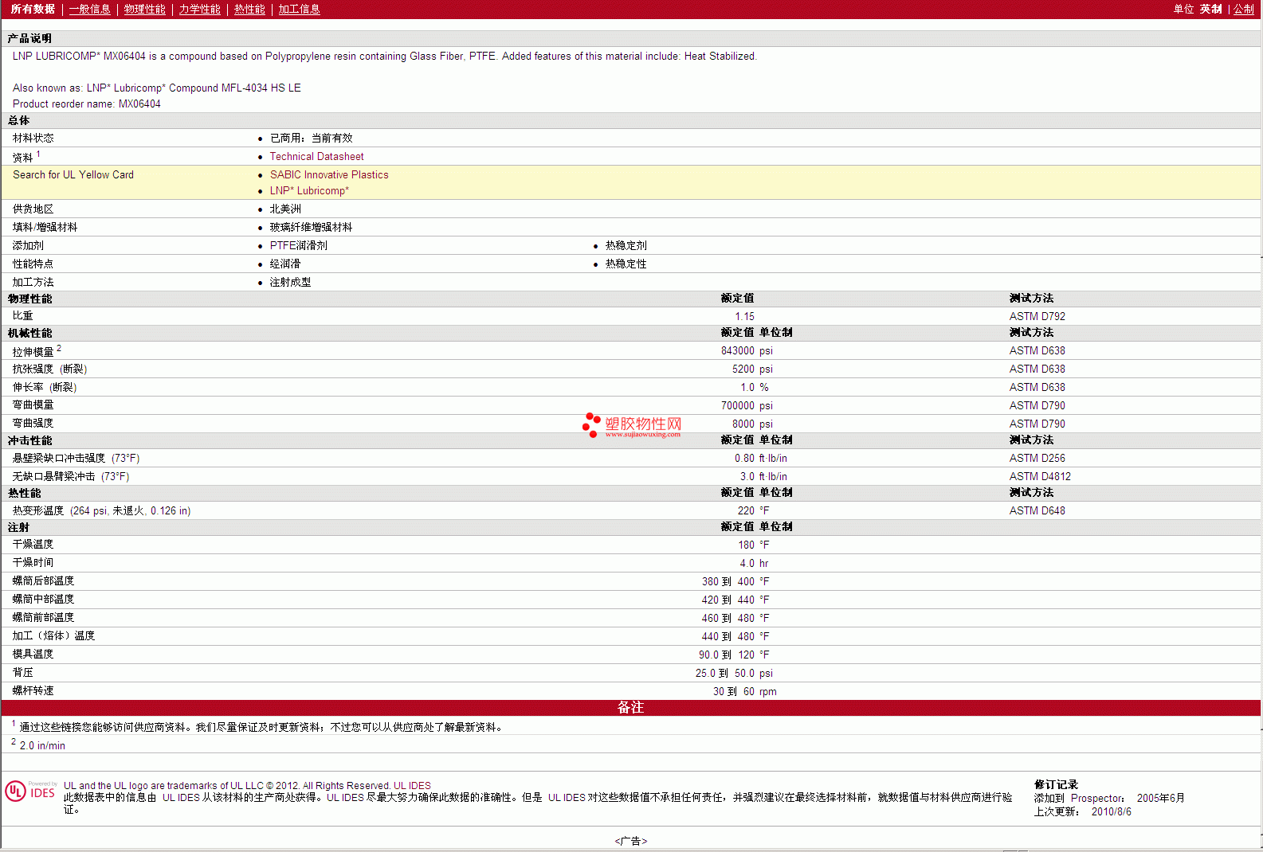Click the ASTM D648 test method
The image size is (1263, 852).
(x=1037, y=511)
